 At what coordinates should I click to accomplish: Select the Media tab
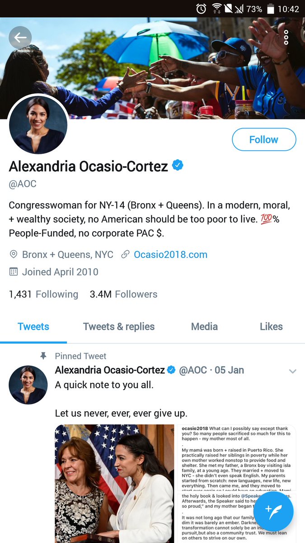[x=204, y=327]
